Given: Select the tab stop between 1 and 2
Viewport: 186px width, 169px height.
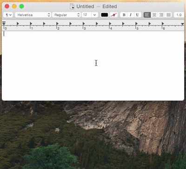Looking at the screenshot, I should 44,24.
